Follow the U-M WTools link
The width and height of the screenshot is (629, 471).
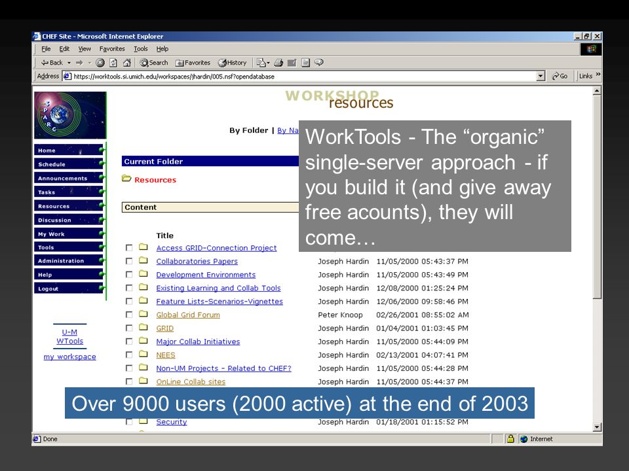(70, 336)
